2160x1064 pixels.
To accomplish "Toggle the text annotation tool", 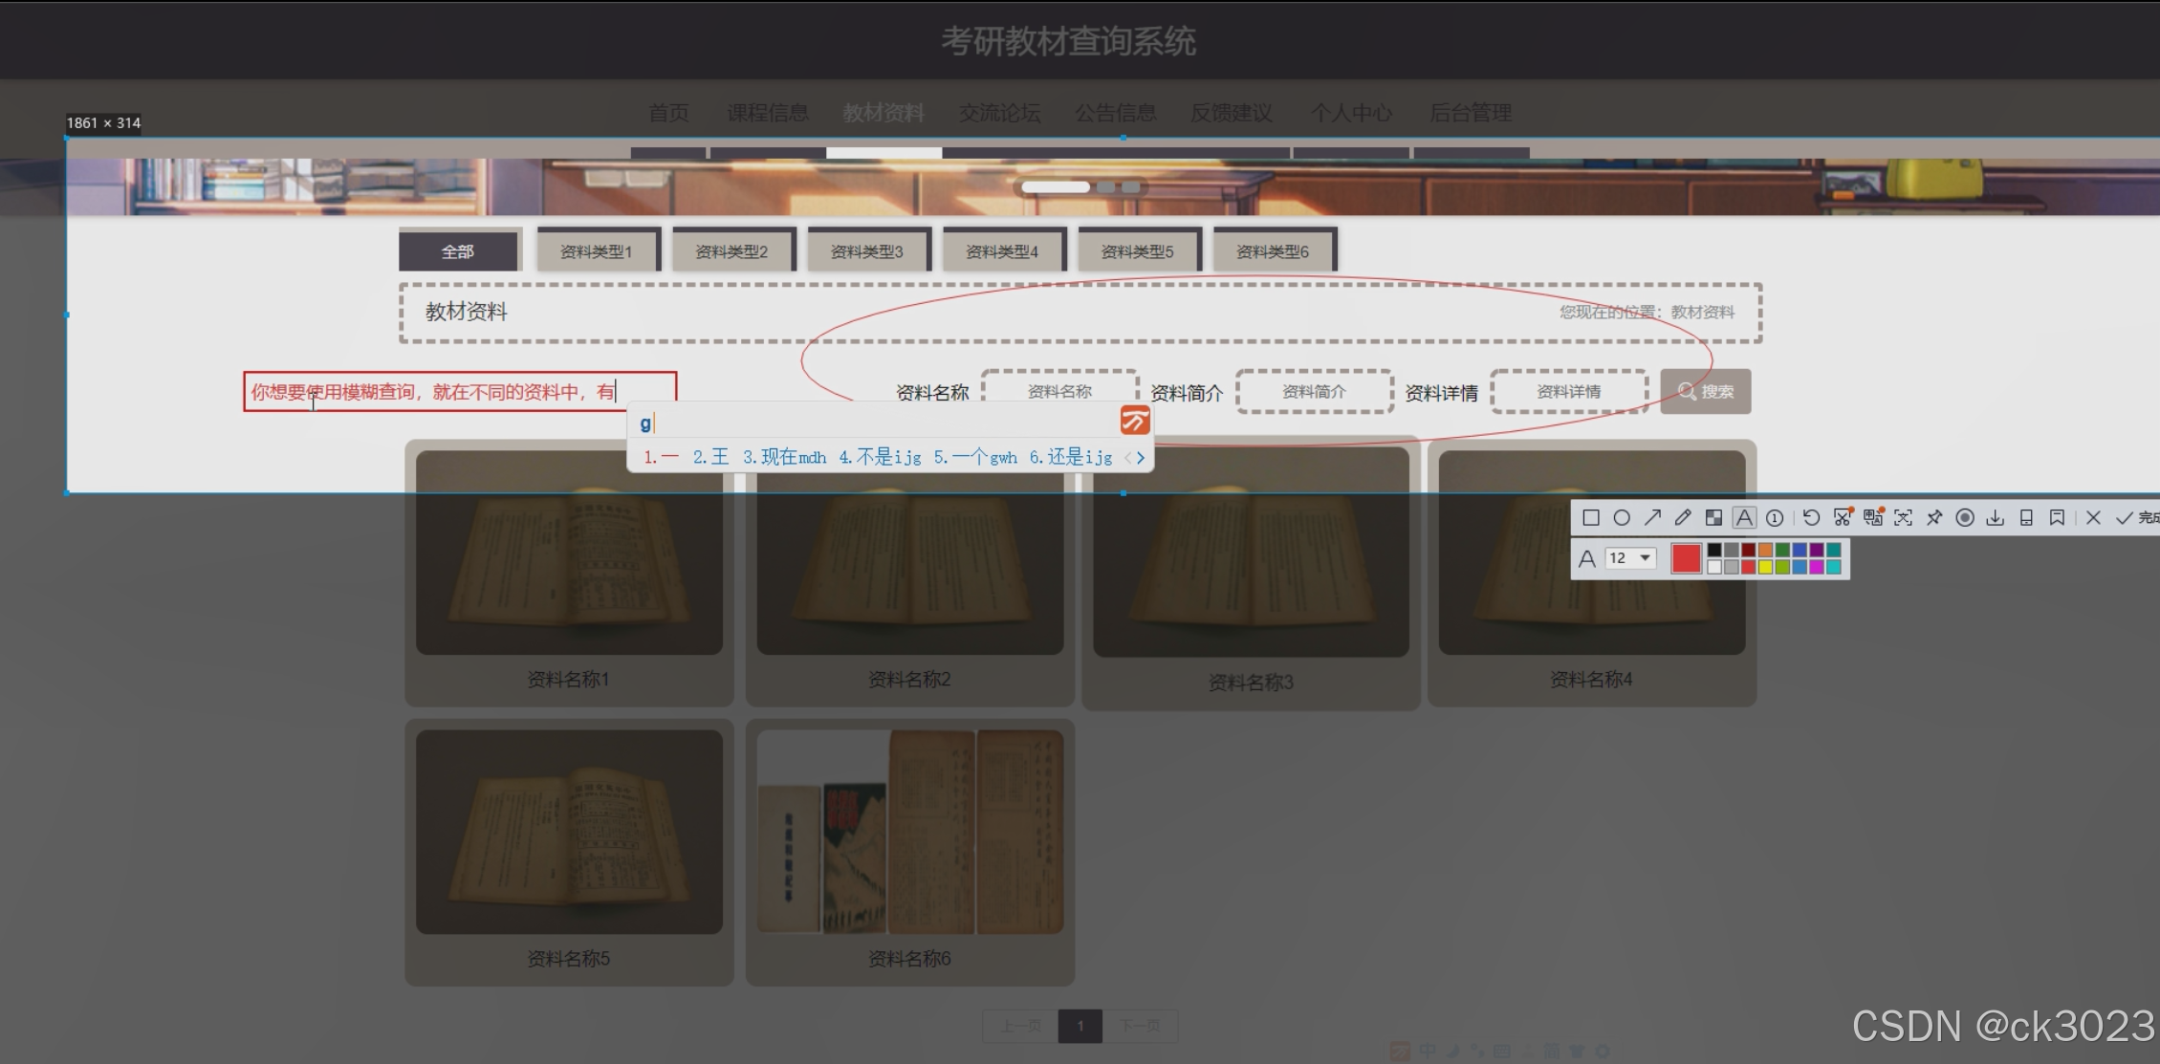I will click(1744, 518).
